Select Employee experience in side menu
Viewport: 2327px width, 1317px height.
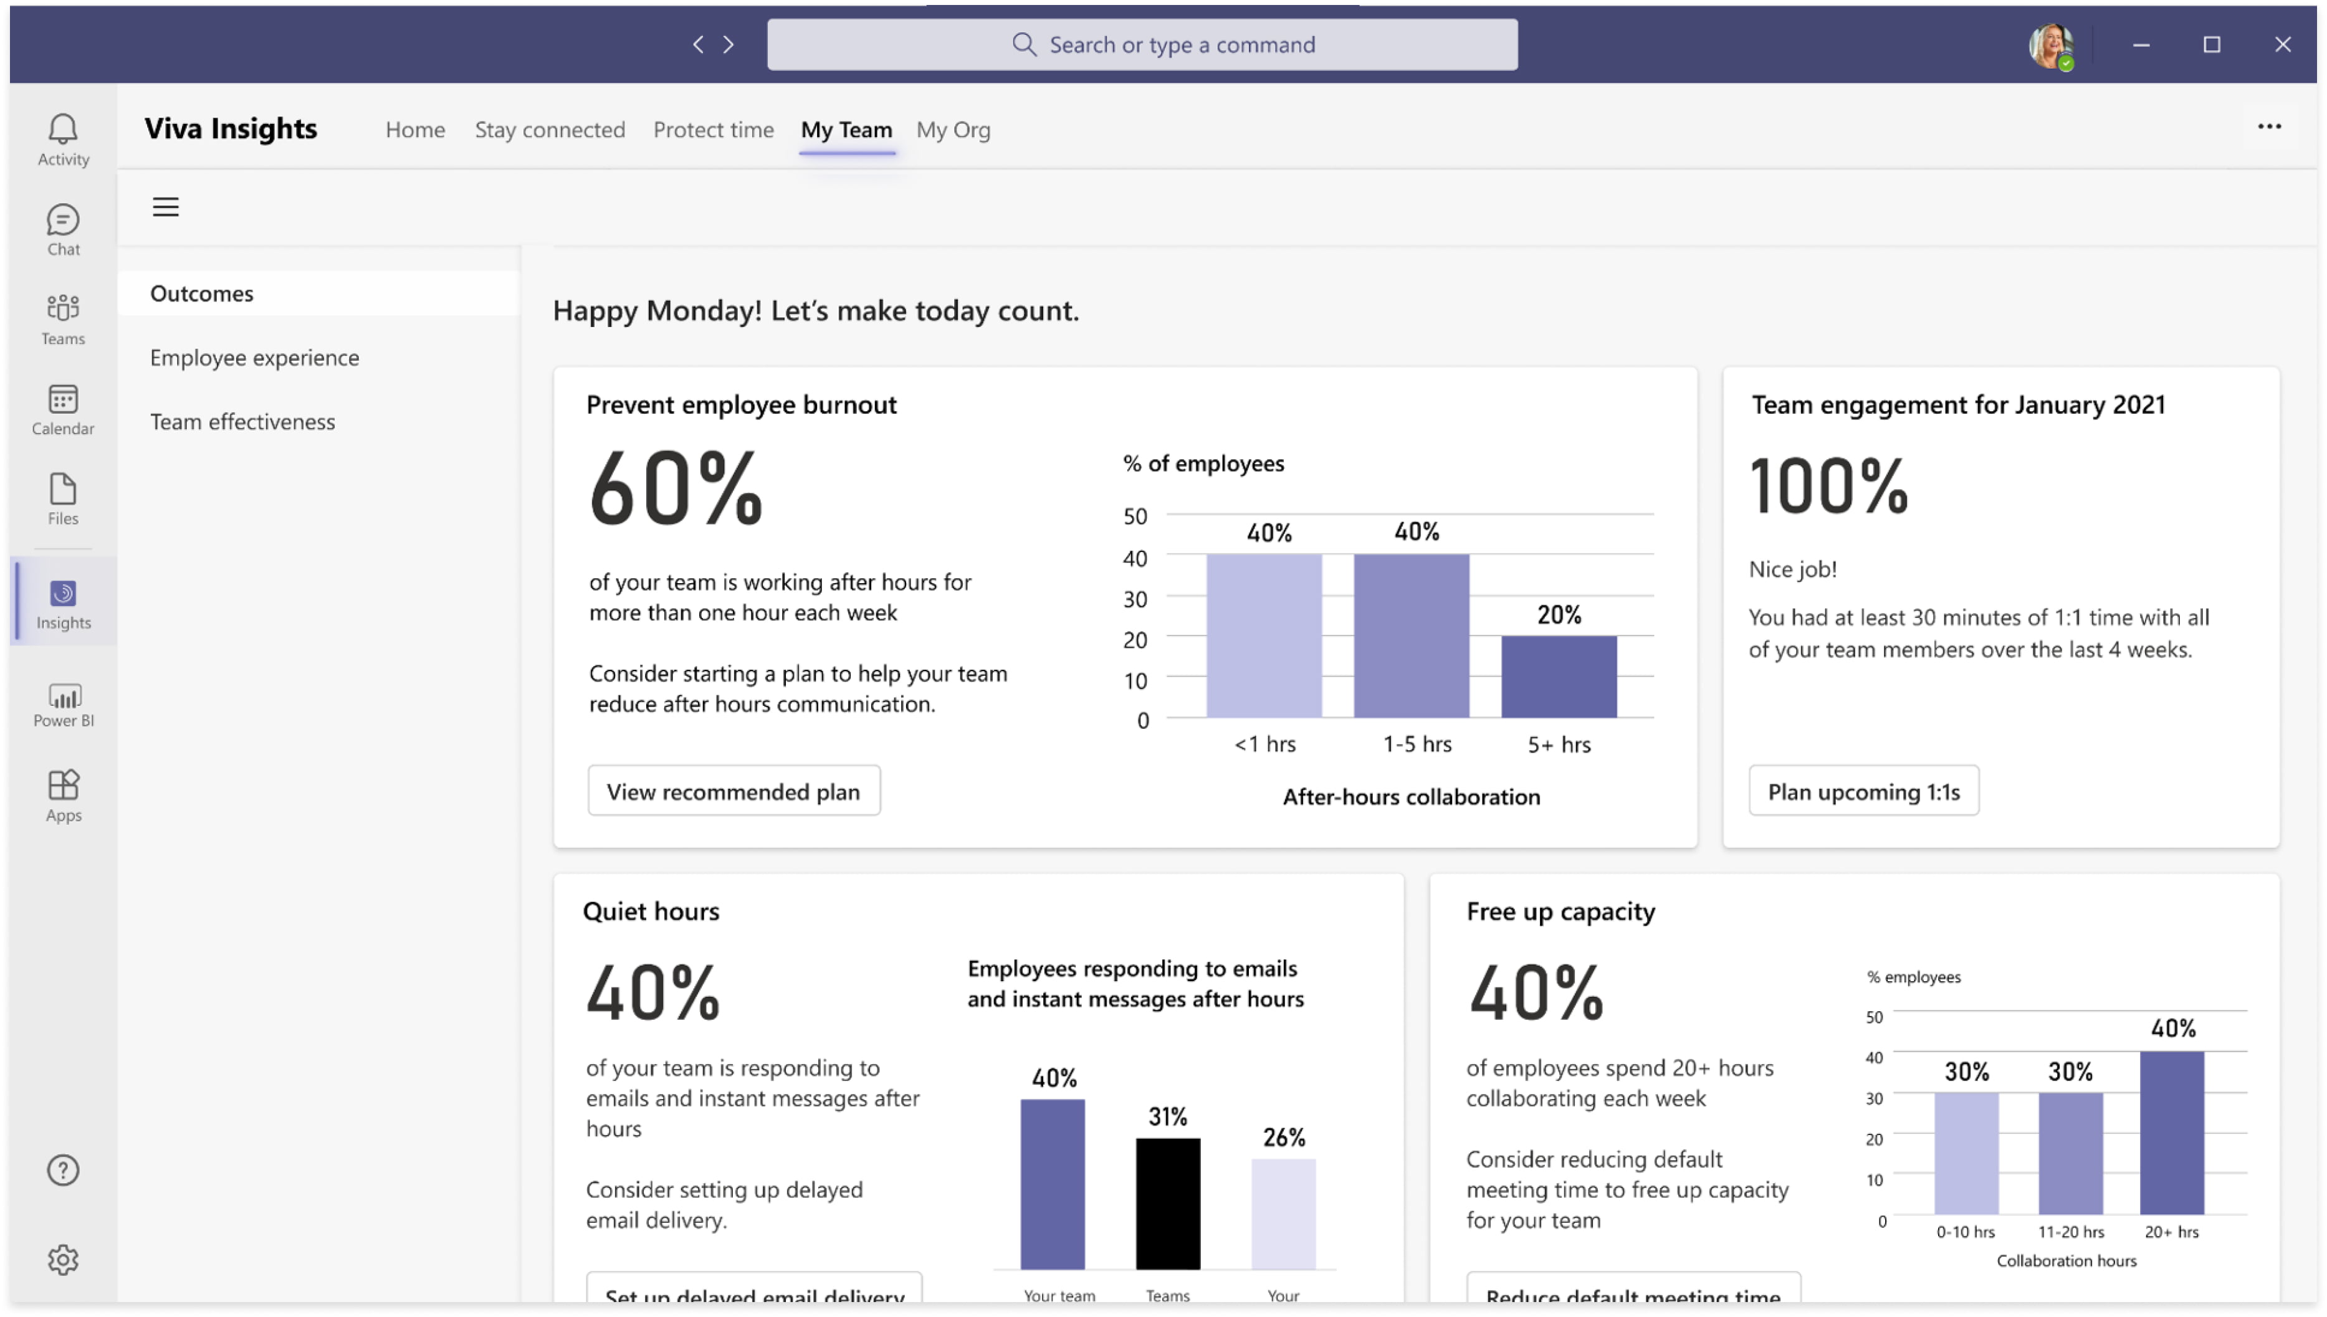click(254, 358)
